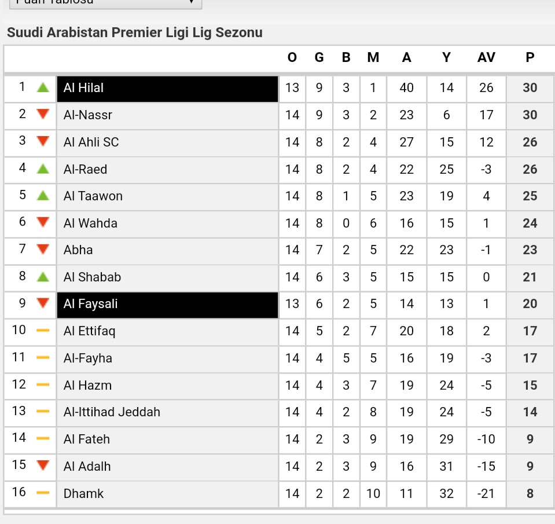Sort by the AV goal difference header
Screen dimensions: 555x524
(x=486, y=57)
